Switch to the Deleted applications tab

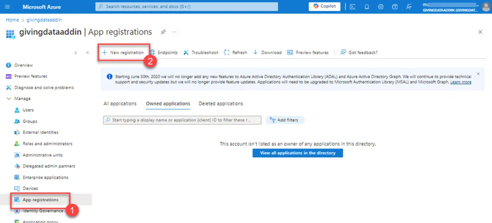coord(221,103)
